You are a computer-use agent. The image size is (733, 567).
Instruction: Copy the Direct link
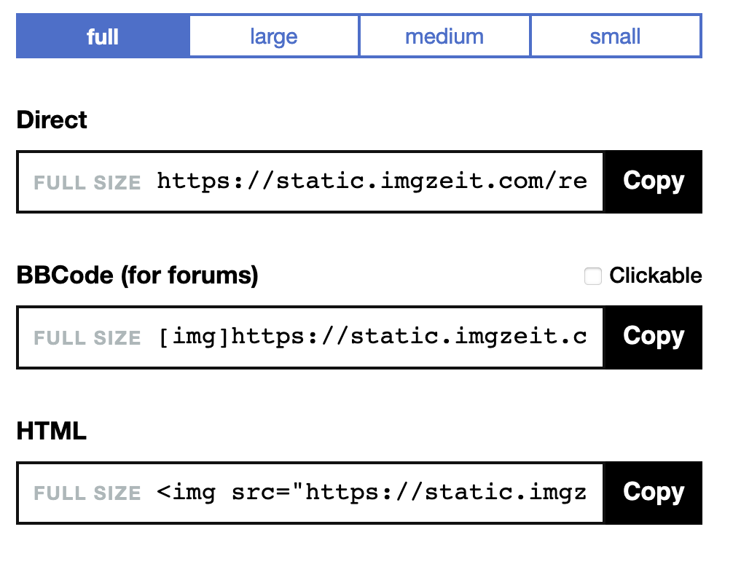click(653, 181)
